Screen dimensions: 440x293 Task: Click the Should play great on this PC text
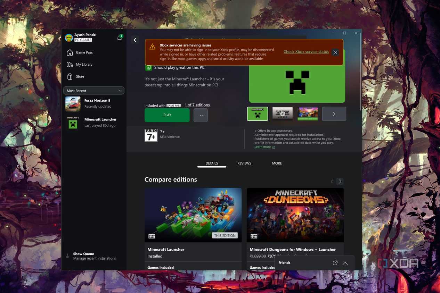tap(179, 68)
